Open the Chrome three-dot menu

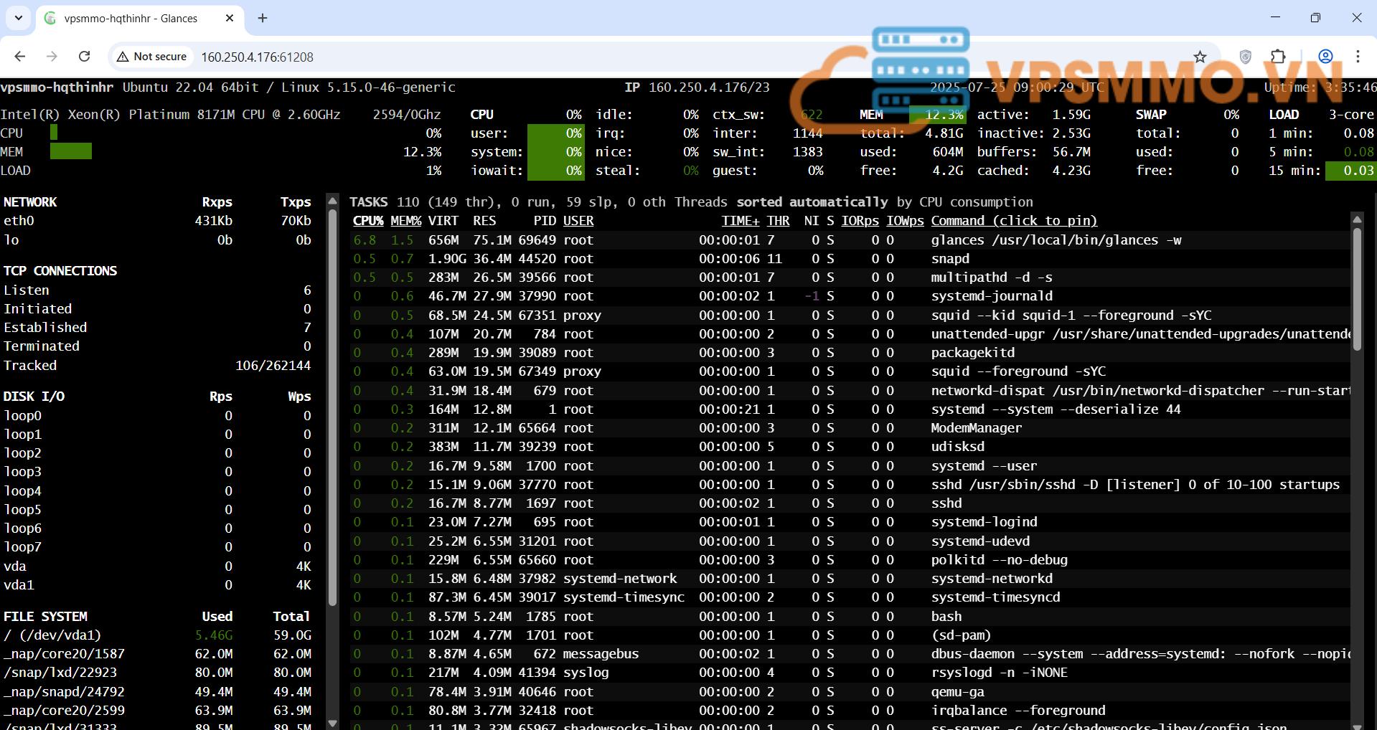(1358, 57)
